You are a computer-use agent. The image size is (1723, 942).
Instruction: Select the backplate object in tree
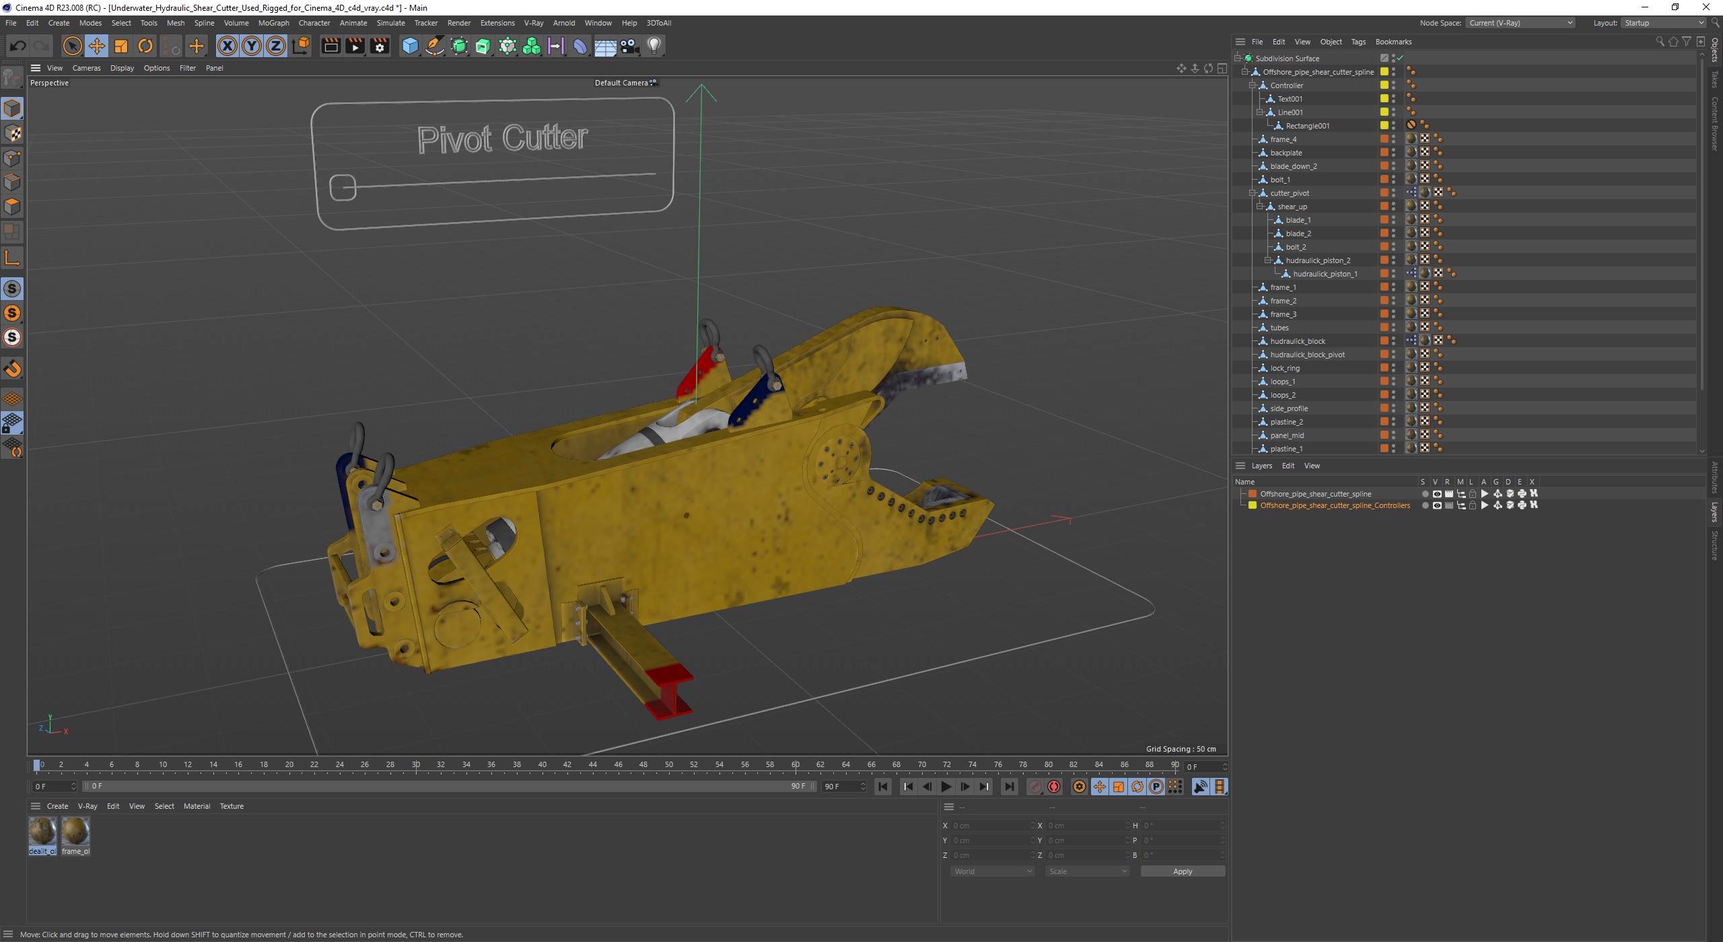(x=1286, y=153)
